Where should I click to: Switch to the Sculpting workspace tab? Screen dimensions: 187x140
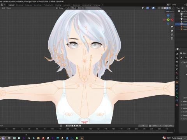(28, 5)
